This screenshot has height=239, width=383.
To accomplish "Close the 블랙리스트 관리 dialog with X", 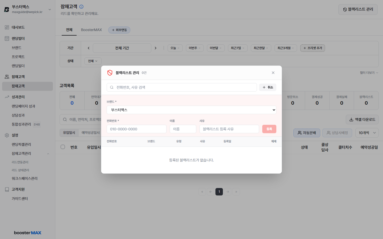I will click(273, 73).
